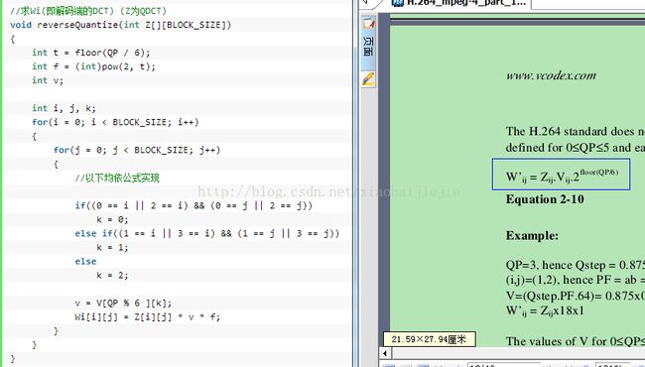The width and height of the screenshot is (645, 367).
Task: Click the 'Wi[i][j] = Z[i][j] * v * f;' line
Action: (147, 316)
